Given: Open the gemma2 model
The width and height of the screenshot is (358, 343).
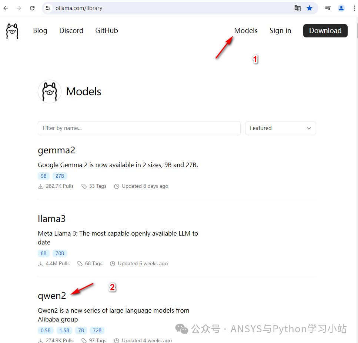Looking at the screenshot, I should click(56, 150).
